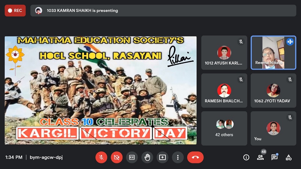Toggle closed captions
Screen dimensions: 301x169
click(132, 157)
